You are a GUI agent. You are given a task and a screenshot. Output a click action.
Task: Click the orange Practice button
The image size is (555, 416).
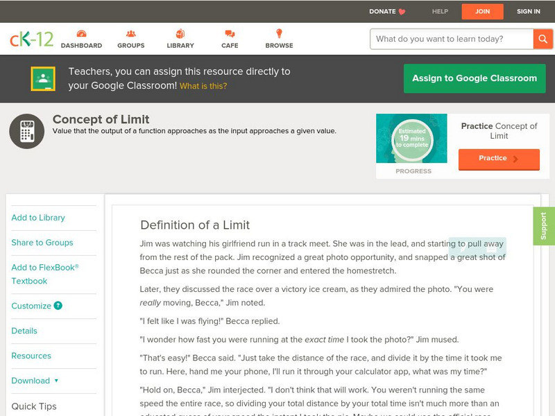tap(499, 159)
